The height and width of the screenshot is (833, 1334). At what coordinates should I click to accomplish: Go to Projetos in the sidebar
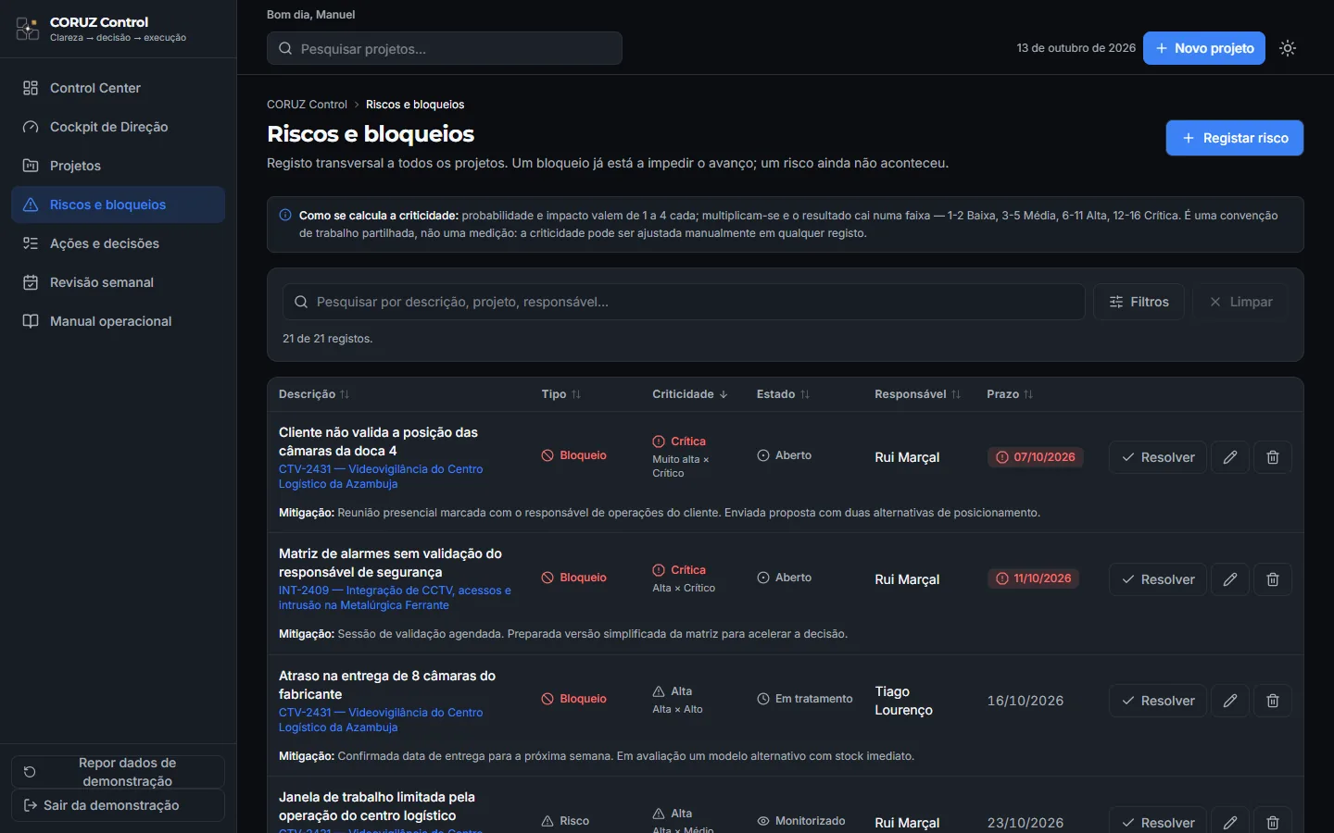[118, 166]
